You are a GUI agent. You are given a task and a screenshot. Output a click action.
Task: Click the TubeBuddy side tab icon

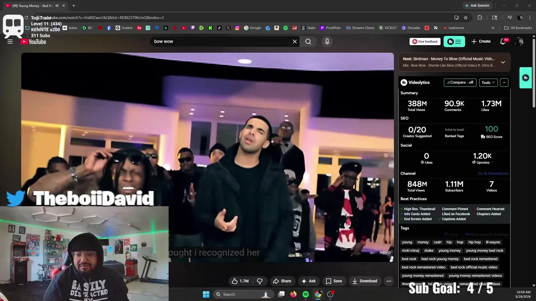[526, 78]
